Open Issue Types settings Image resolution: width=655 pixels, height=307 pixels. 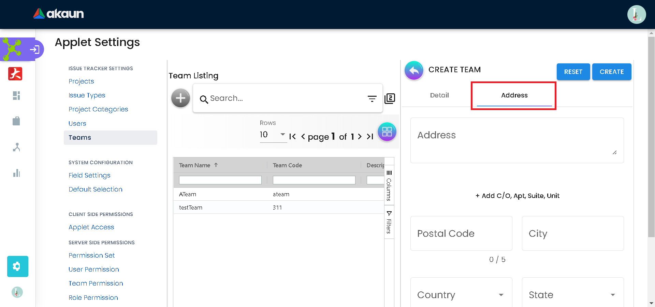pyautogui.click(x=87, y=95)
